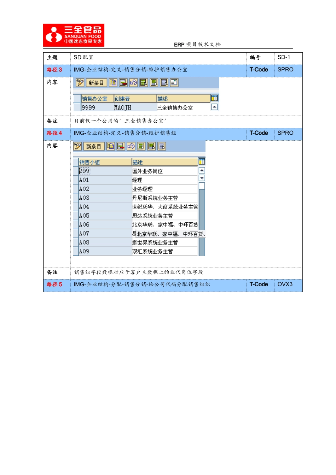Select the A09 sales group cell
Screen dimensions: 336x475
pos(105,251)
